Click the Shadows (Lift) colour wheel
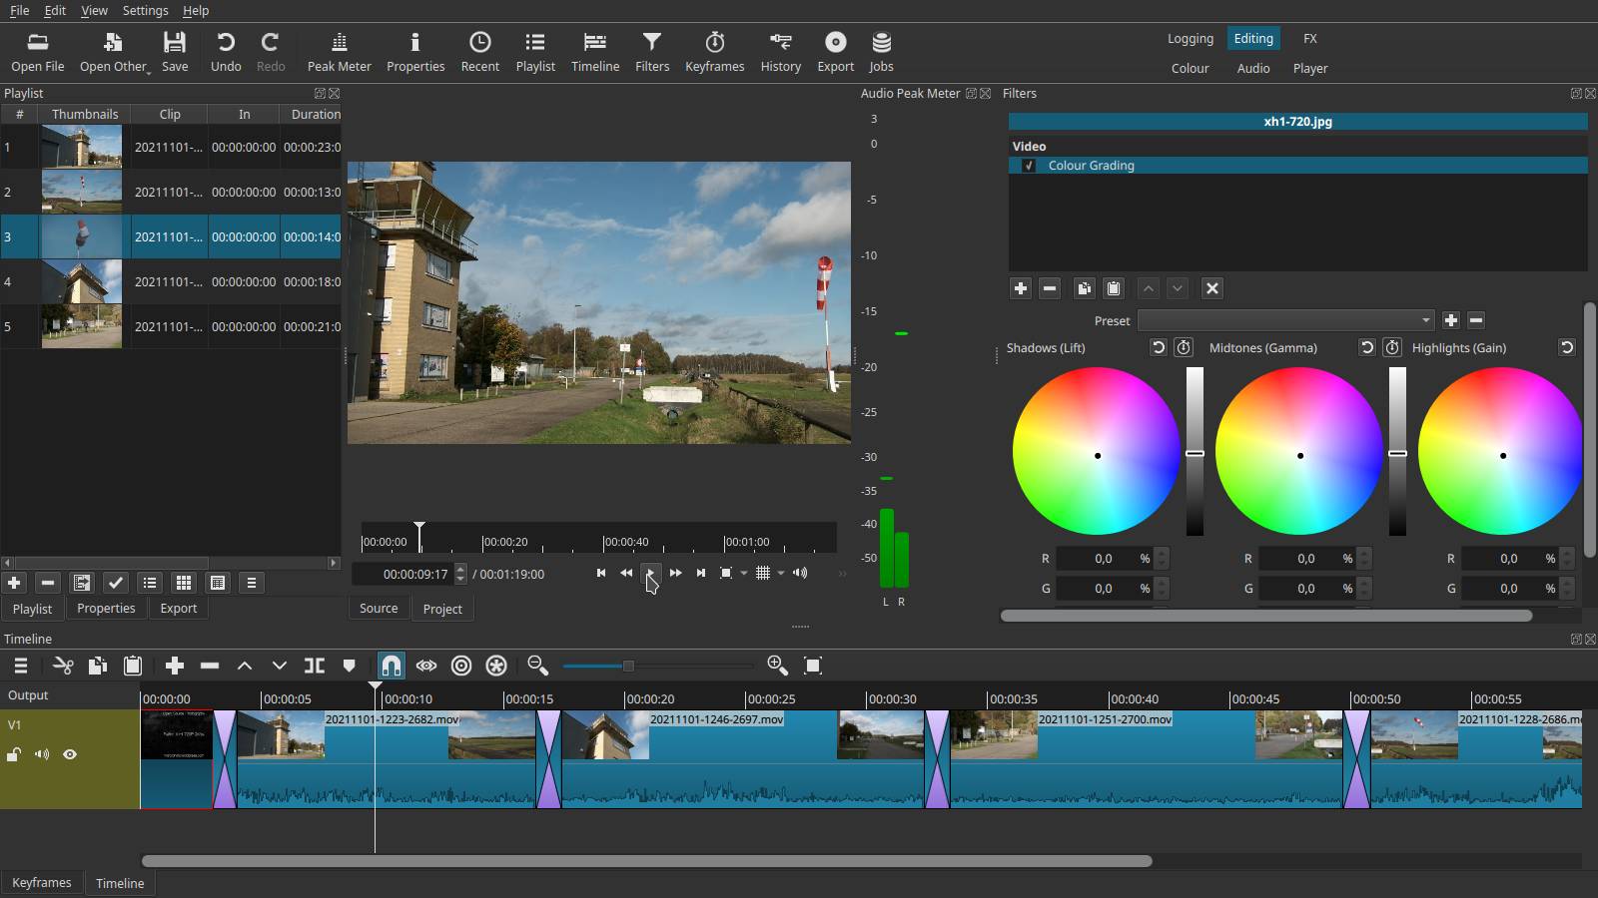 (x=1097, y=451)
